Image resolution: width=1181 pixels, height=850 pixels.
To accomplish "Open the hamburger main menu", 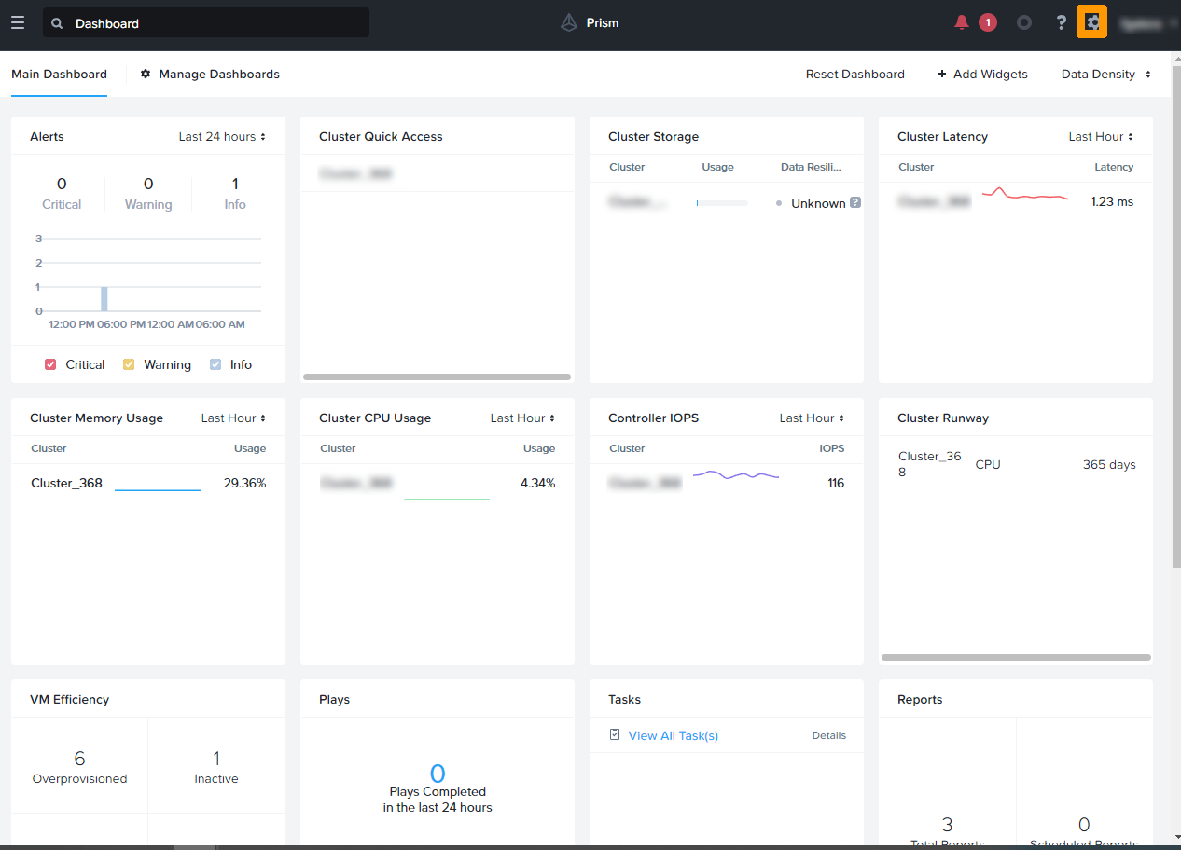I will tap(18, 22).
